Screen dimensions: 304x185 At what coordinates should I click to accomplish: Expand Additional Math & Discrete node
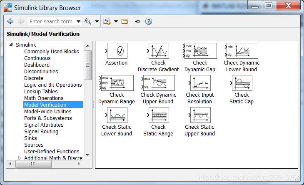(20, 158)
